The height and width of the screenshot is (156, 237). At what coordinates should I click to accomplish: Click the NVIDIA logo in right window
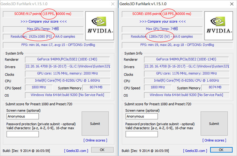219,26
